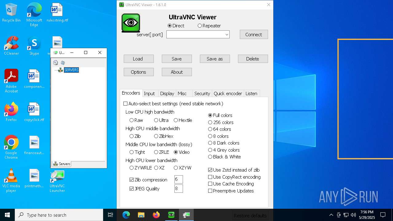Open Microsoft Edge desktop shortcut
Viewport: 393px width, 221px height.
click(34, 15)
